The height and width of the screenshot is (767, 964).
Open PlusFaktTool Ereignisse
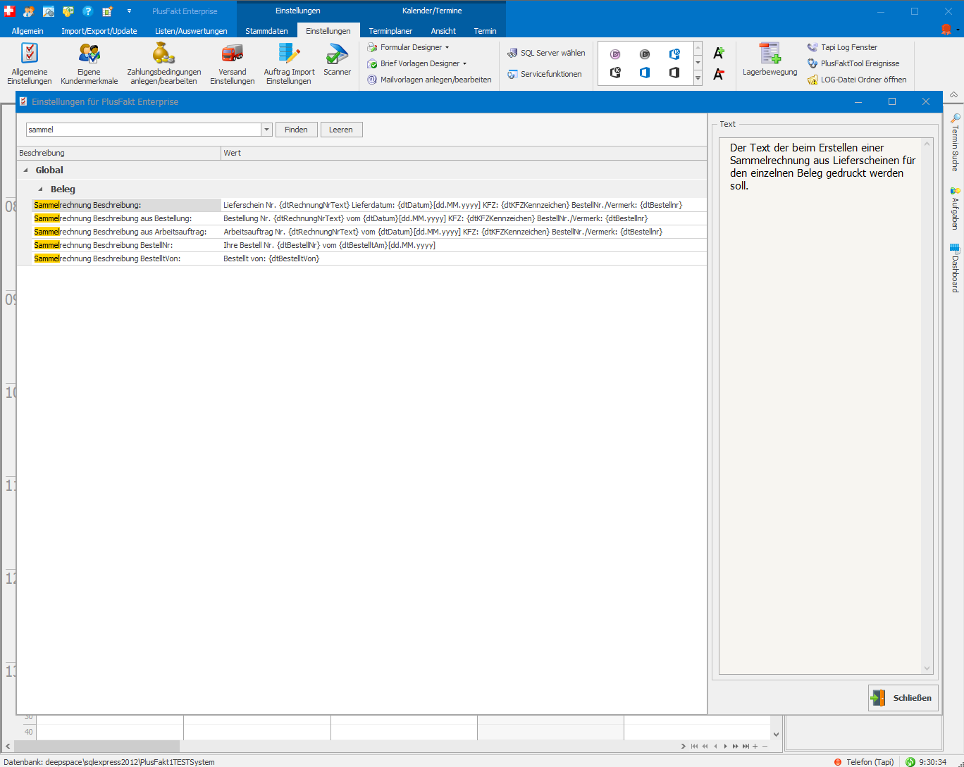click(x=853, y=63)
